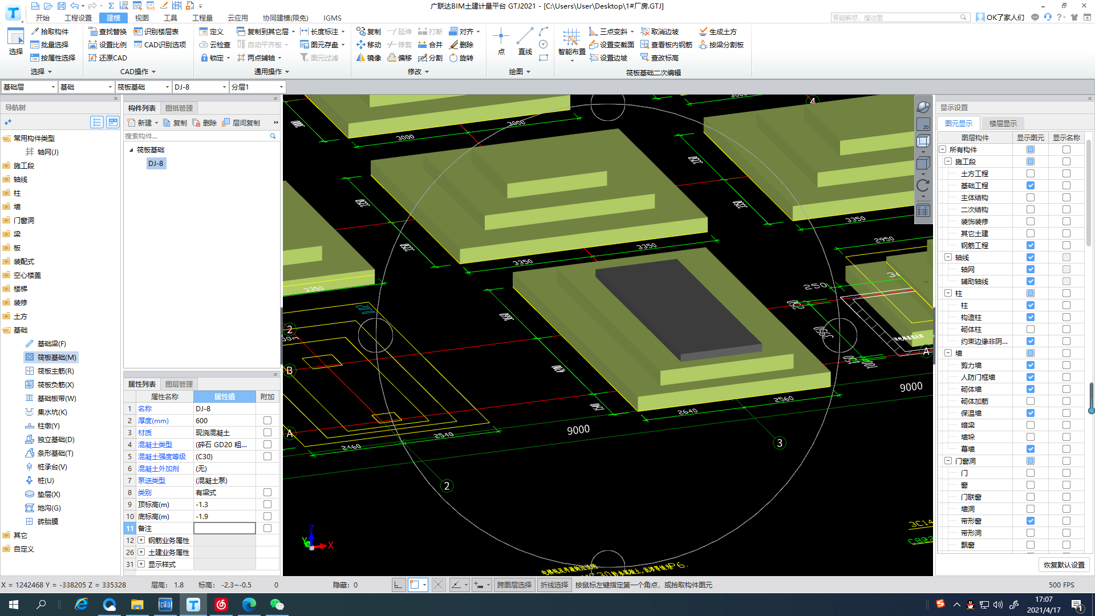Image resolution: width=1095 pixels, height=616 pixels.
Task: Switch to 图层管理 tab
Action: pyautogui.click(x=179, y=384)
